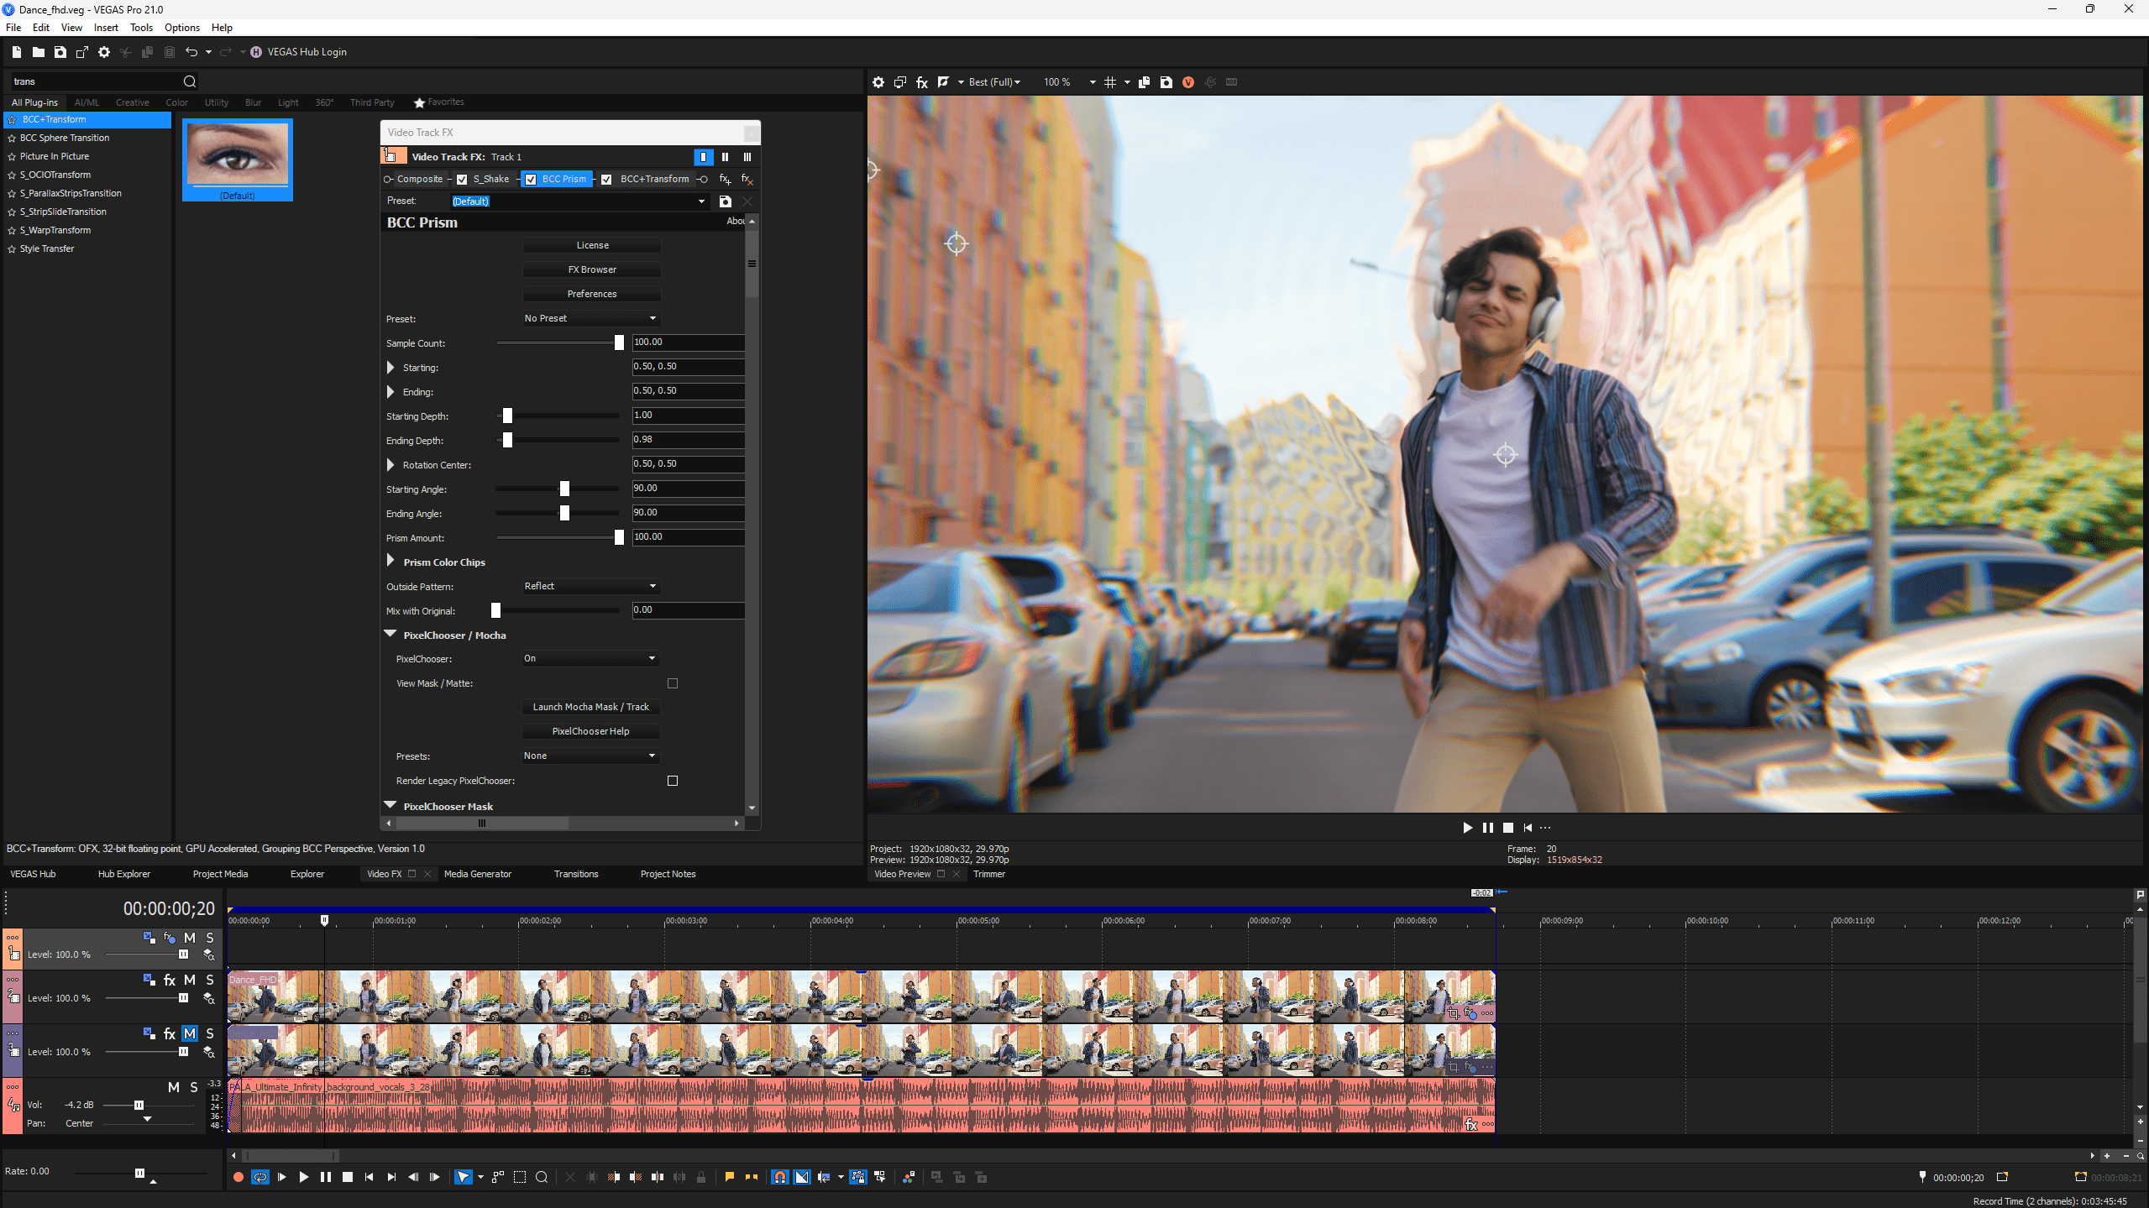Click the Prism Amount slider handle

pos(619,538)
